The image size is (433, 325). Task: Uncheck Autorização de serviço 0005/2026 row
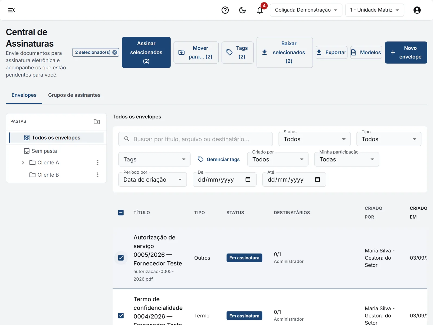click(x=121, y=258)
